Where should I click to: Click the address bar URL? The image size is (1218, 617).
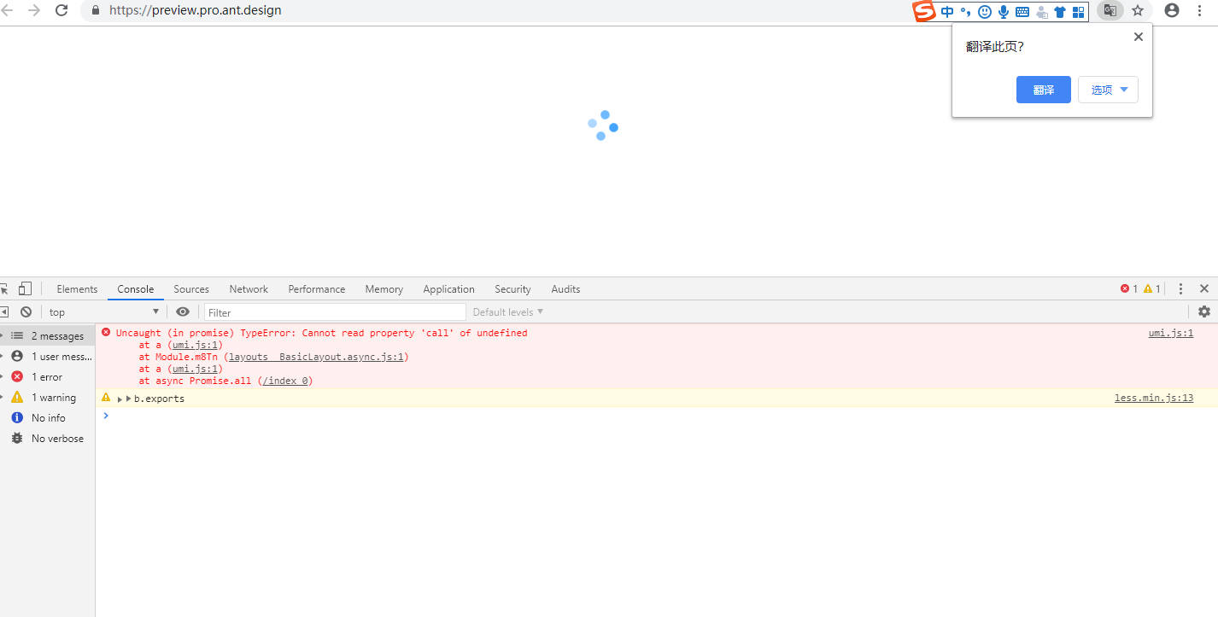click(x=196, y=10)
